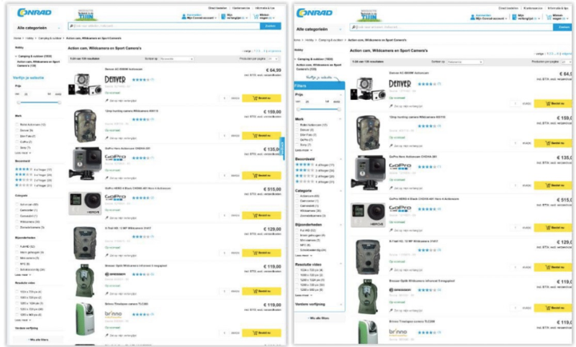Click the Denver brand logo on right page

(400, 84)
